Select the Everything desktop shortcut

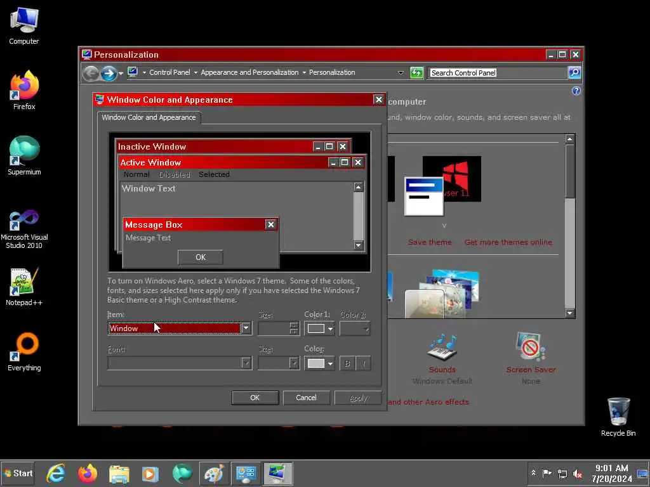24,352
